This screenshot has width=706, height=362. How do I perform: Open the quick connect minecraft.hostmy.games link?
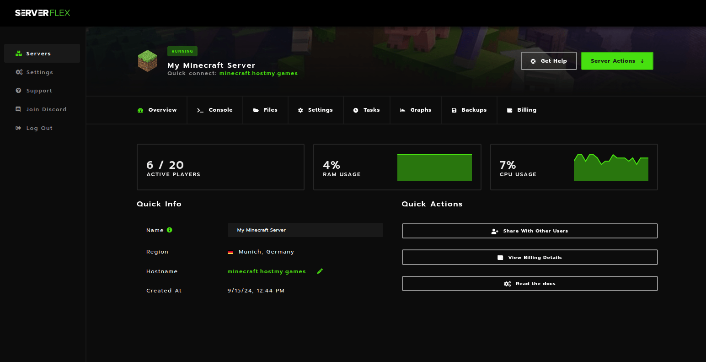click(x=258, y=73)
